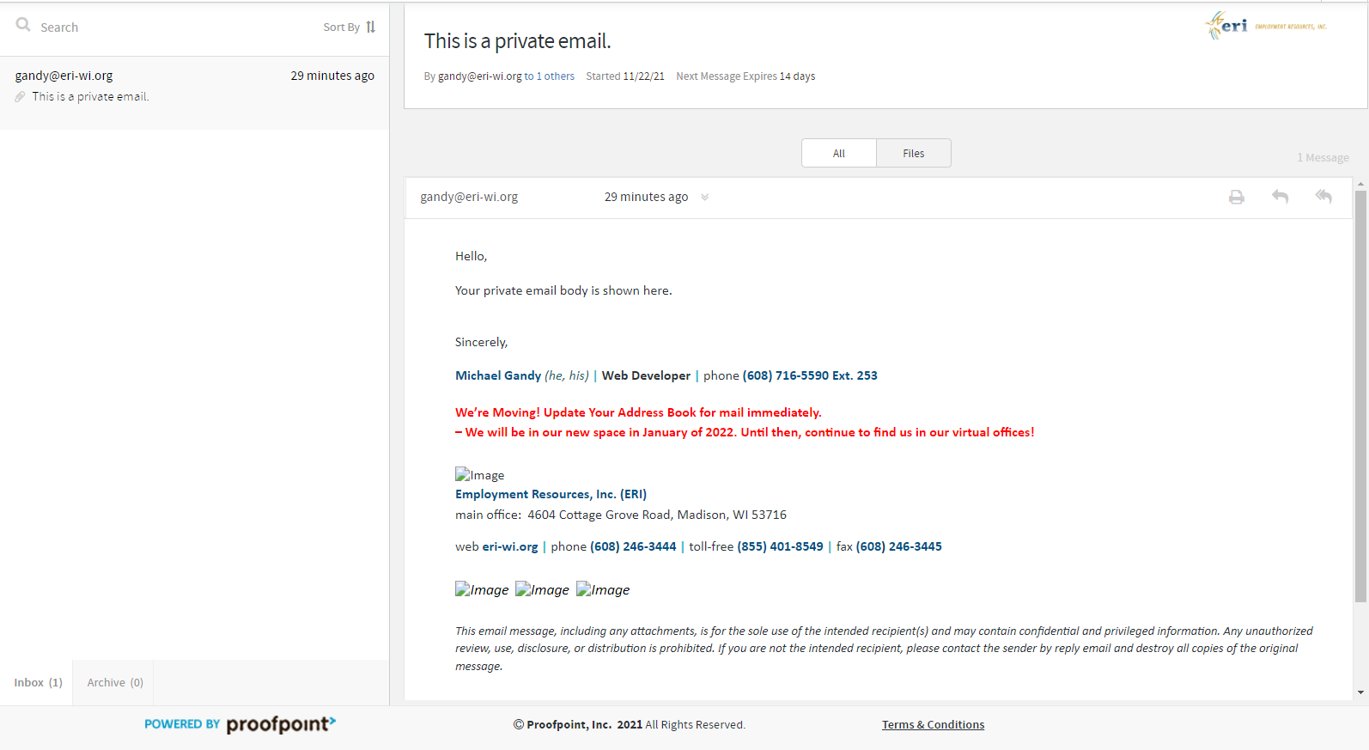Expand the "to 1 others" recipients list
Viewport: 1369px width, 750px height.
[x=550, y=76]
